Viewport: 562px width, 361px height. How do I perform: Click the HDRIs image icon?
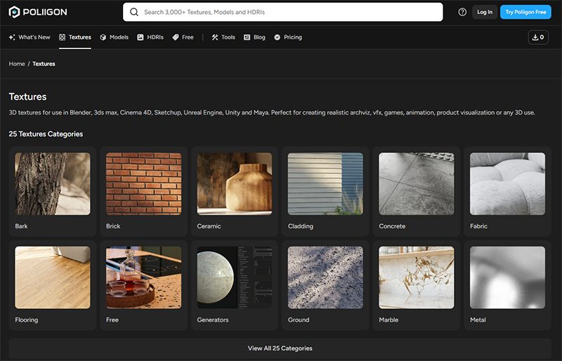[140, 37]
